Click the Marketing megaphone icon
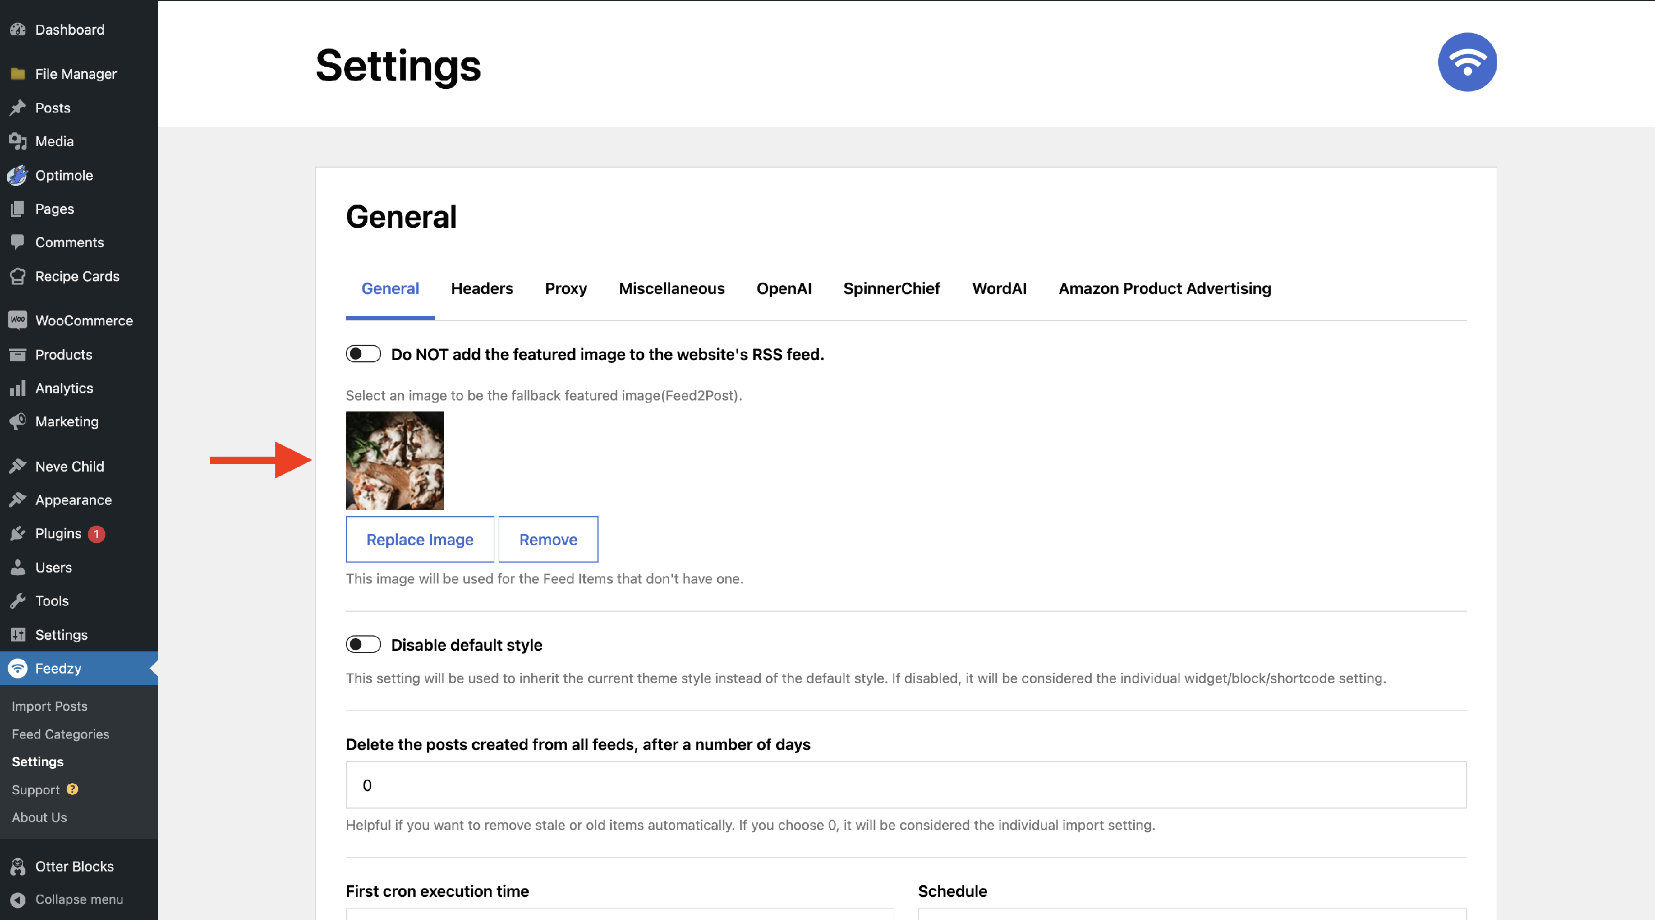Screen dimensions: 1655x920 [x=18, y=421]
